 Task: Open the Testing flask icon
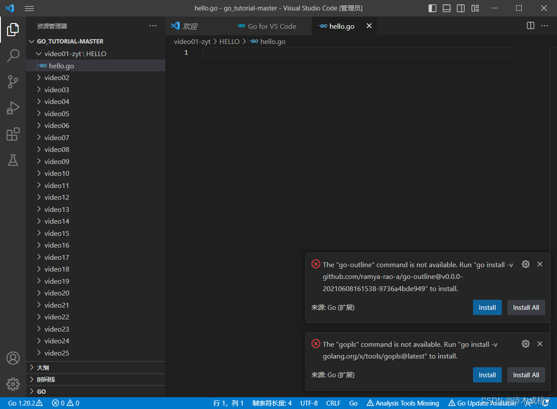click(13, 160)
